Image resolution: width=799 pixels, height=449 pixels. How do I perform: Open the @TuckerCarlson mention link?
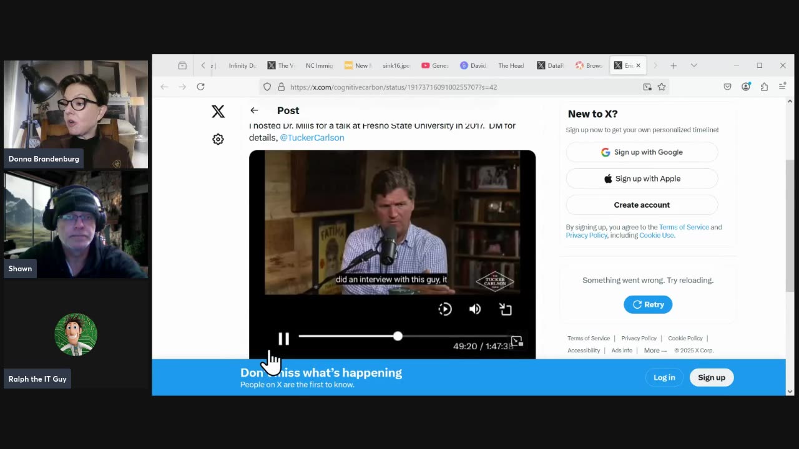click(312, 137)
